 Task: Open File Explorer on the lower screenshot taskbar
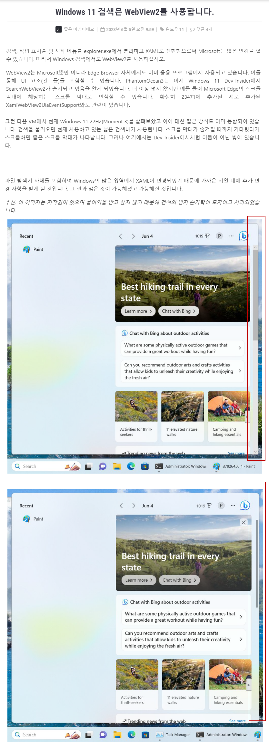(117, 735)
